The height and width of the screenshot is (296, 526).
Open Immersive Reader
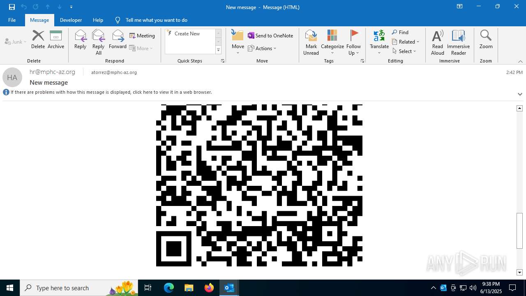[x=458, y=42]
